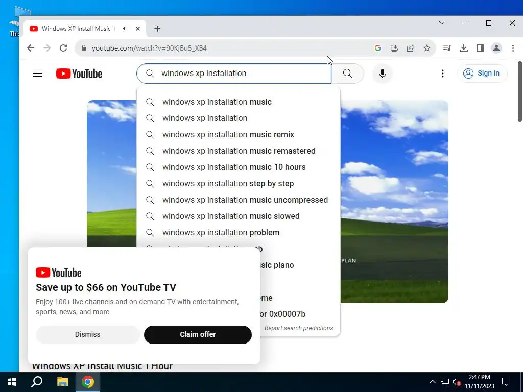The width and height of the screenshot is (523, 392).
Task: Search with your voice microphone
Action: (x=383, y=73)
